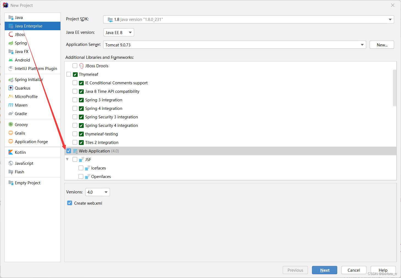Click the Spring Initializr icon

[x=11, y=80]
